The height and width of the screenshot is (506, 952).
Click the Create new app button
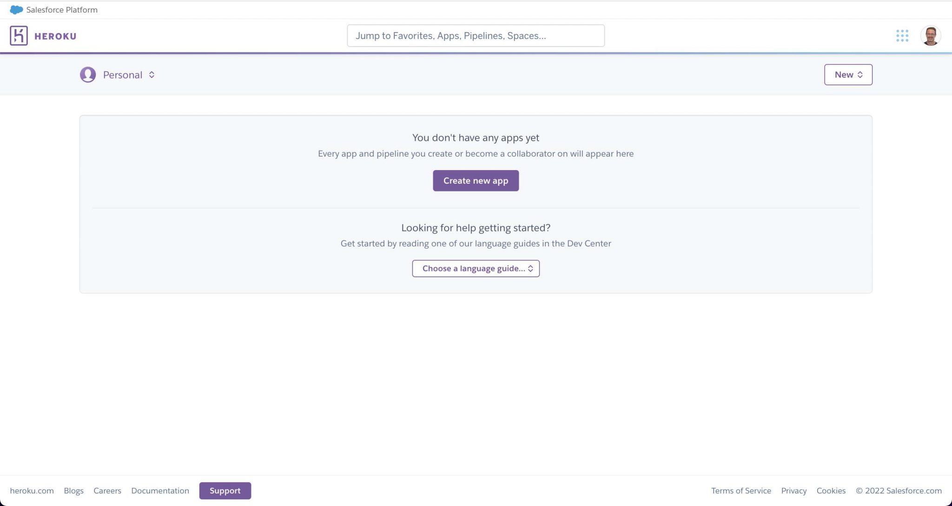[x=475, y=180]
